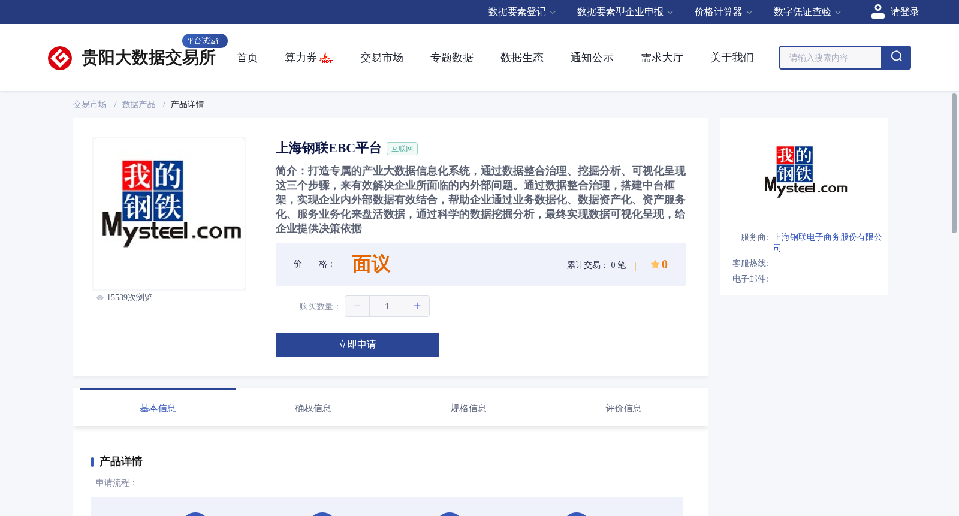Click the 平台试运行 badge
The height and width of the screenshot is (516, 959).
[205, 41]
